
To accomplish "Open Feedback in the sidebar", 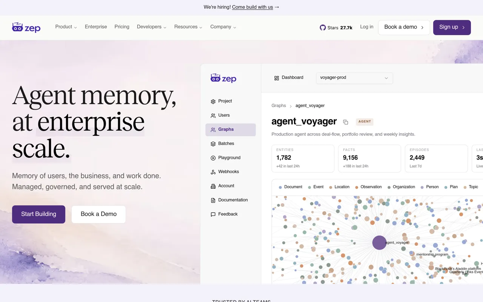I will pyautogui.click(x=231, y=214).
